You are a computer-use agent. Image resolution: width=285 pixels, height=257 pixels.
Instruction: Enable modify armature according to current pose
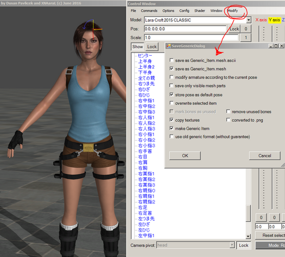171,77
